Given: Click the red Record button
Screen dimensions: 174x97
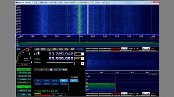Looking at the screenshot, I should tap(37, 70).
